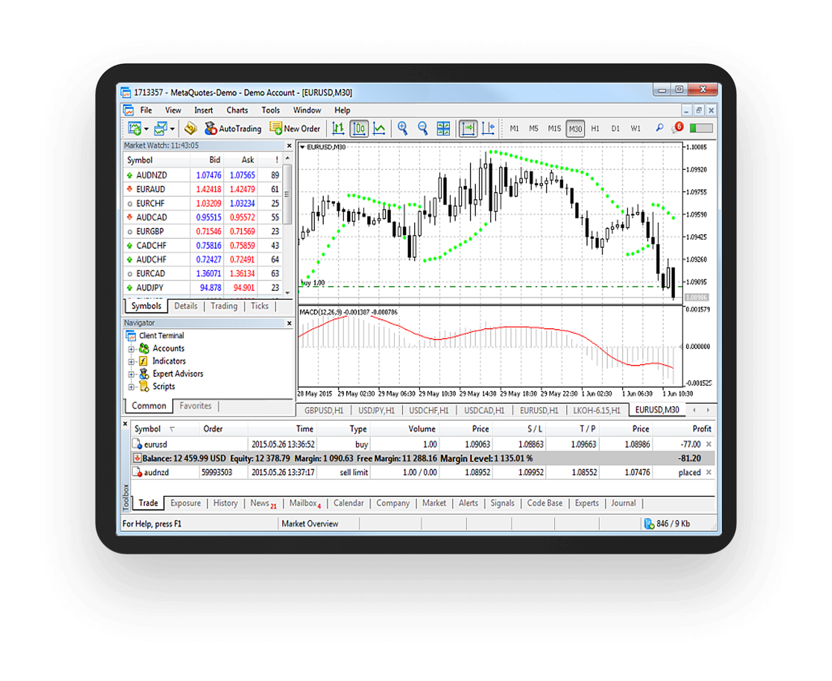
Task: Click the Balance row icon
Action: point(137,458)
